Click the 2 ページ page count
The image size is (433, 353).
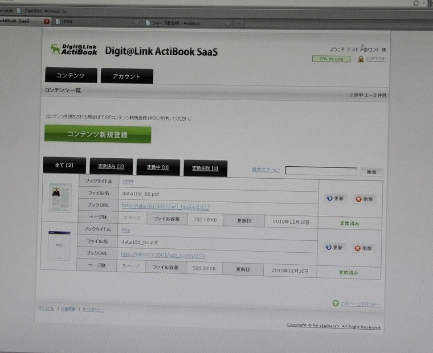coord(132,217)
